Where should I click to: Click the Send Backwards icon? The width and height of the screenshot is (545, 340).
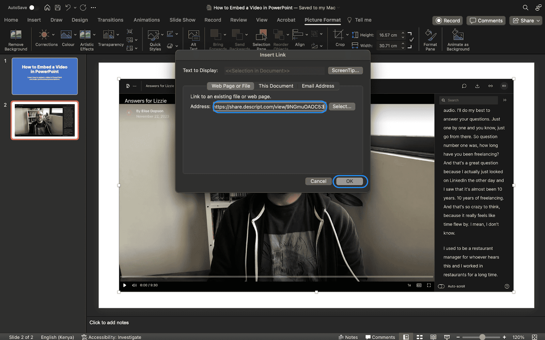click(237, 35)
